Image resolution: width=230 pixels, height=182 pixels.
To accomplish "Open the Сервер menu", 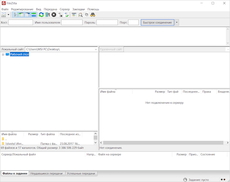I will 65,9.
